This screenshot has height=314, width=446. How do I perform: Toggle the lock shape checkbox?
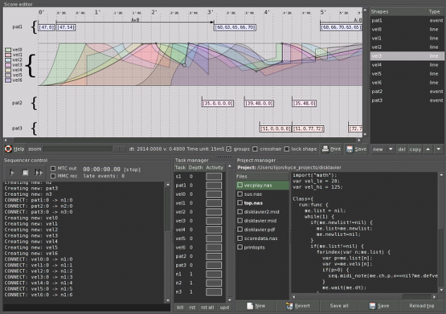[x=287, y=149]
